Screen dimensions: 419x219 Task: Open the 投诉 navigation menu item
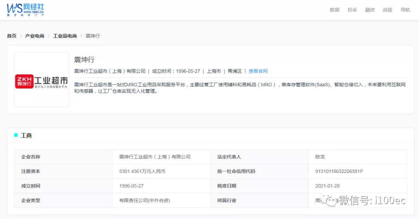[x=352, y=10]
